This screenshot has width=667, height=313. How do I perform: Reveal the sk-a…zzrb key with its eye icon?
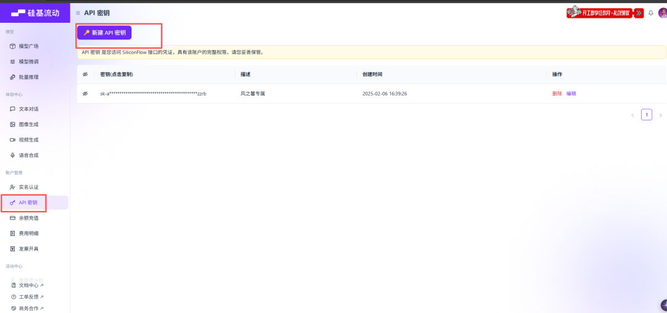coord(85,94)
